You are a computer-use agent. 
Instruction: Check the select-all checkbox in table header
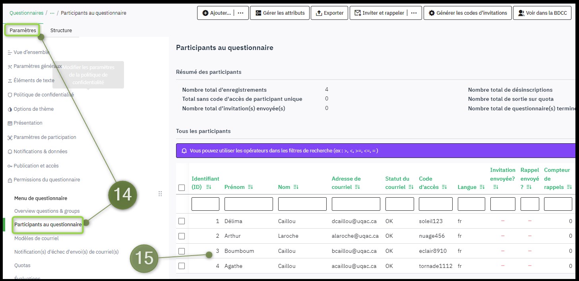tap(182, 188)
